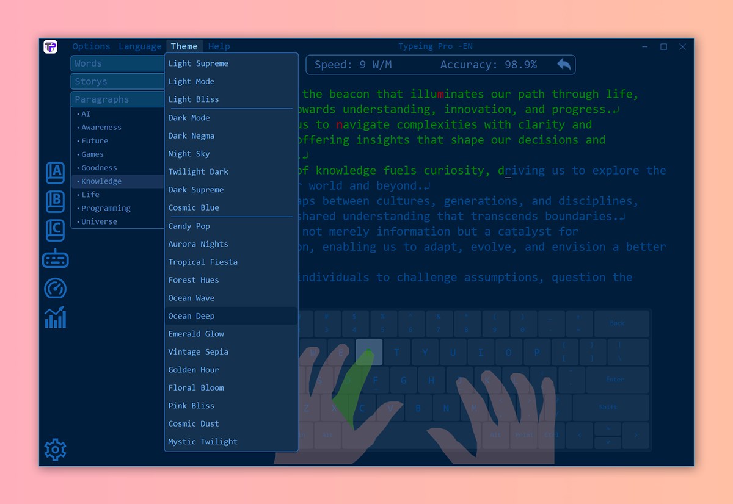Click the Typeing Pro app logo
The height and width of the screenshot is (504, 733).
(50, 46)
